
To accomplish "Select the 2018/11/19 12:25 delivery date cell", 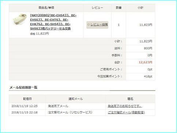I will 27,106.
